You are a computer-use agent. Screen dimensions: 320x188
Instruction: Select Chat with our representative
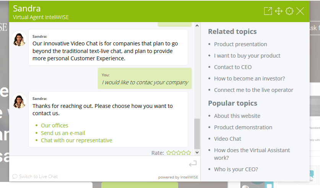[76, 140]
